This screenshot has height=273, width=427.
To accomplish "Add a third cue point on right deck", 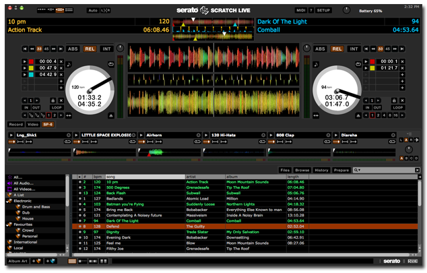I will pyautogui.click(x=402, y=75).
